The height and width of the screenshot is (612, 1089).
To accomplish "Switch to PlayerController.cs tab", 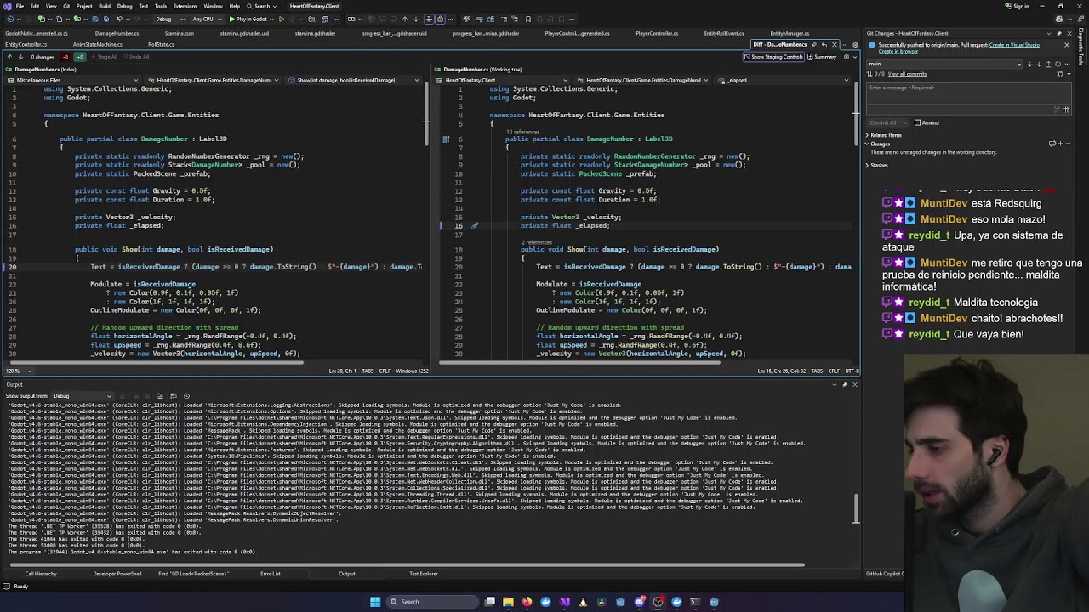I will click(x=657, y=33).
